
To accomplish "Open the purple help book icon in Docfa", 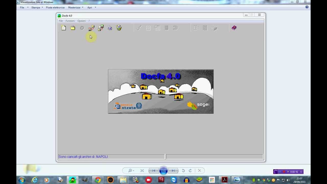I will point(234,28).
